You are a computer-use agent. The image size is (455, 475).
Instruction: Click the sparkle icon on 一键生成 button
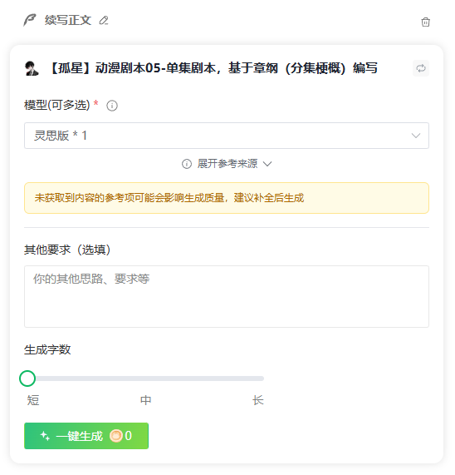(x=45, y=436)
